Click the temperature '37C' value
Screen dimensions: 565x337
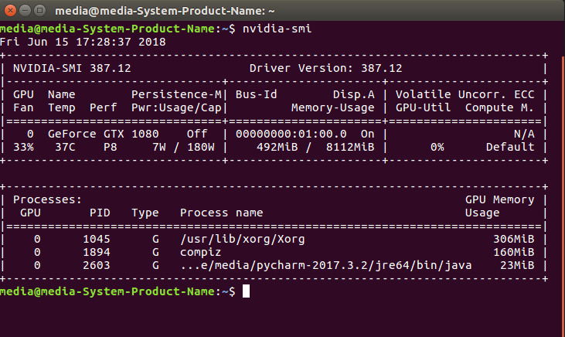click(65, 147)
